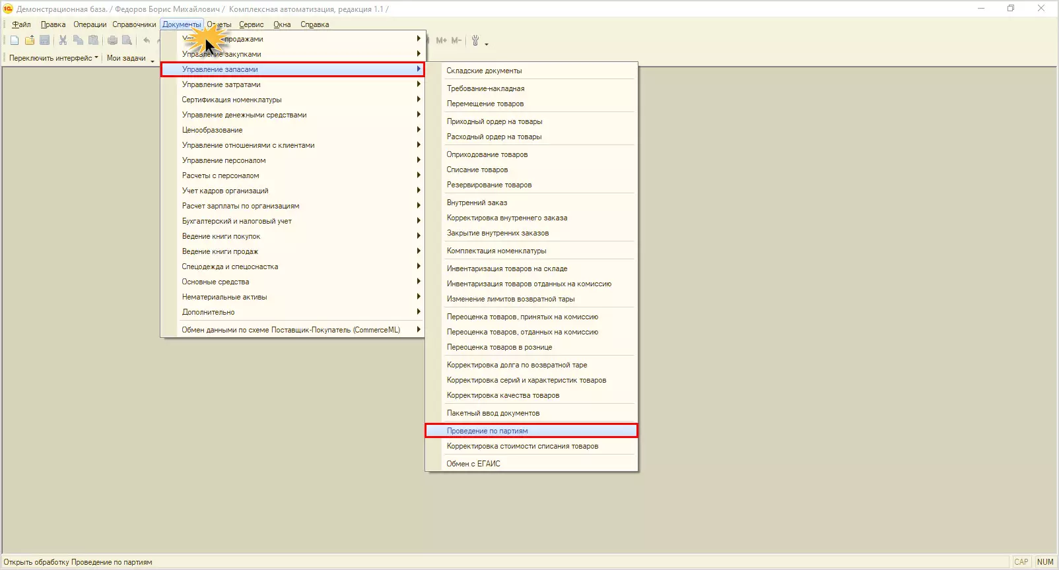Open the Правка menu
This screenshot has width=1059, height=570.
pos(53,24)
